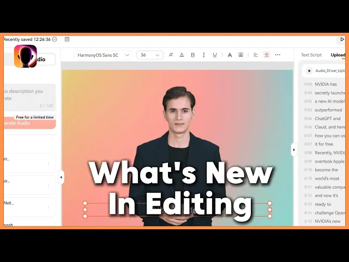Viewport: 349px width, 262px height.
Task: Toggle bold formatting
Action: tap(192, 55)
